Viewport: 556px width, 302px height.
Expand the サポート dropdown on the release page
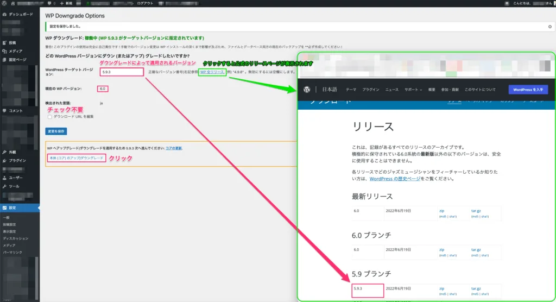point(413,90)
